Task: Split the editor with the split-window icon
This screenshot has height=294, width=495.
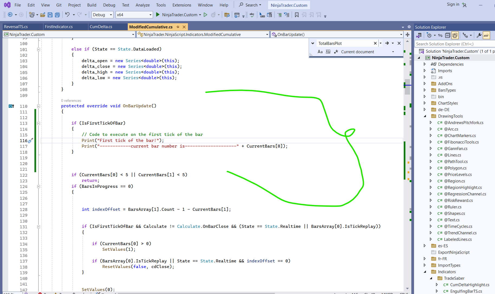Action: click(x=408, y=35)
